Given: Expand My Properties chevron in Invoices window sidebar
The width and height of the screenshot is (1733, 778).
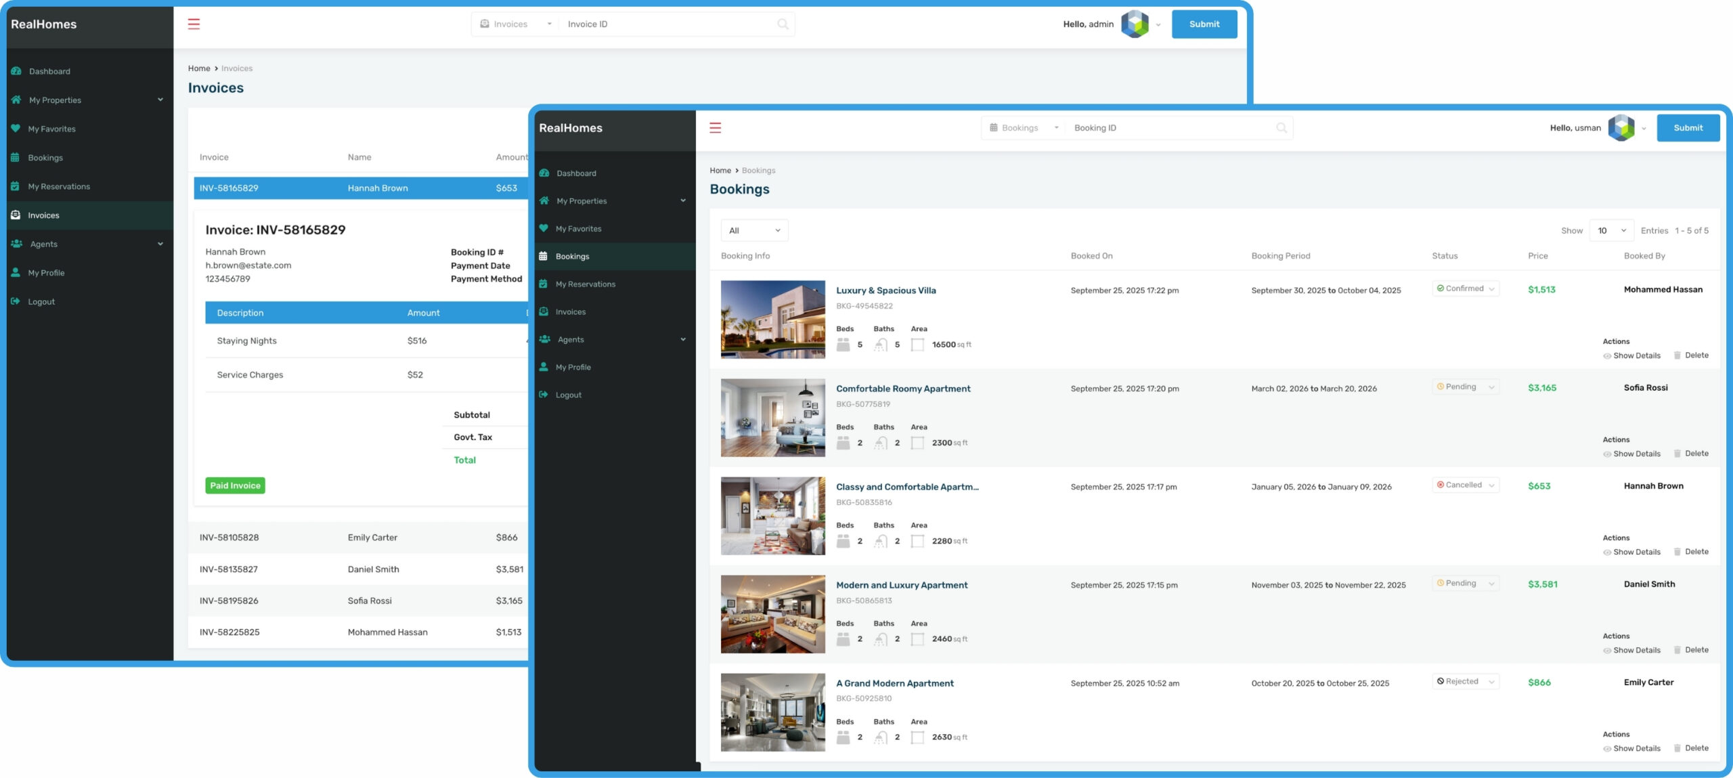Looking at the screenshot, I should [160, 100].
